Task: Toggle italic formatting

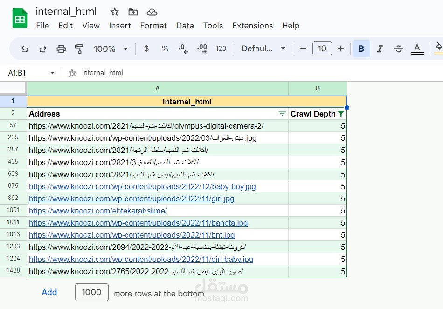Action: click(380, 48)
